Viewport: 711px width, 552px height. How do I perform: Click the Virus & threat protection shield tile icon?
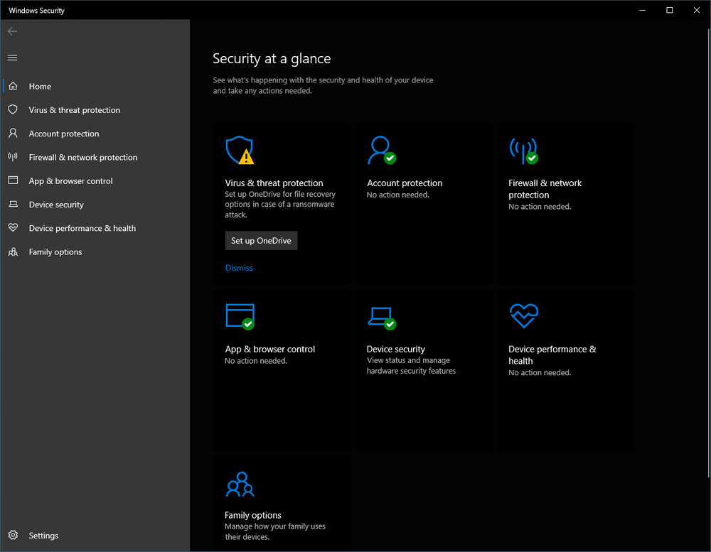pyautogui.click(x=239, y=151)
